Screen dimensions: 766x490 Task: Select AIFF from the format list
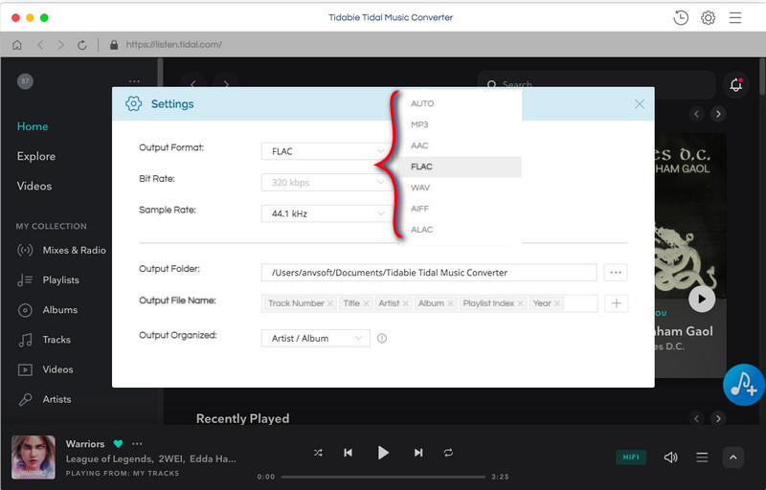tap(461, 209)
